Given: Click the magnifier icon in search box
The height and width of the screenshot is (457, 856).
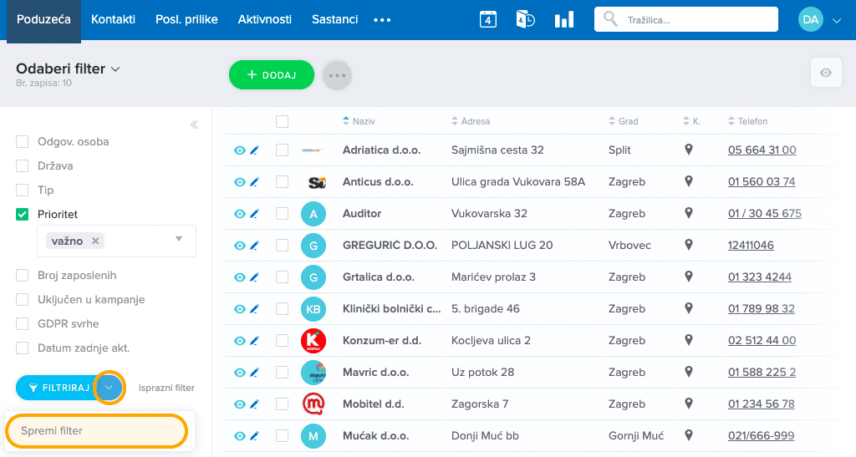Looking at the screenshot, I should (x=610, y=19).
